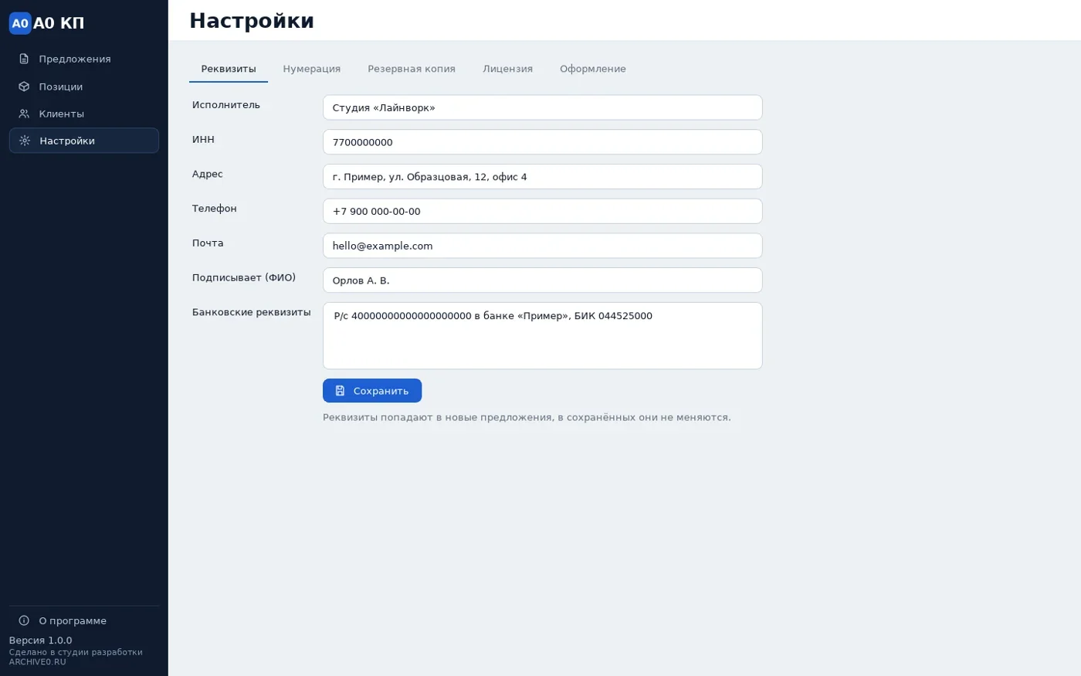Click into the ИНН field
1081x676 pixels.
point(543,142)
